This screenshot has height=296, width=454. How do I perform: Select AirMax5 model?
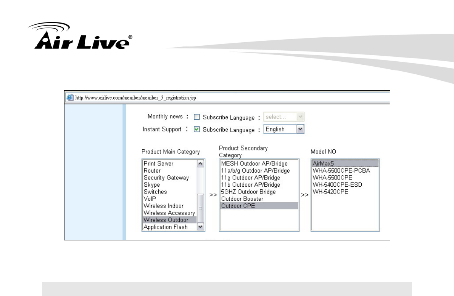click(x=345, y=163)
